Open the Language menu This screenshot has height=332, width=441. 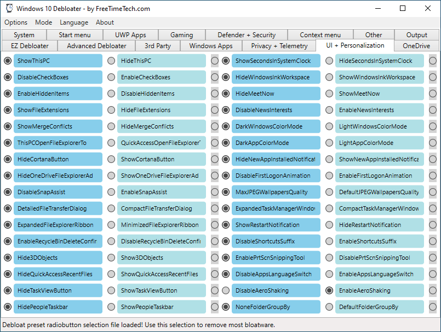74,22
